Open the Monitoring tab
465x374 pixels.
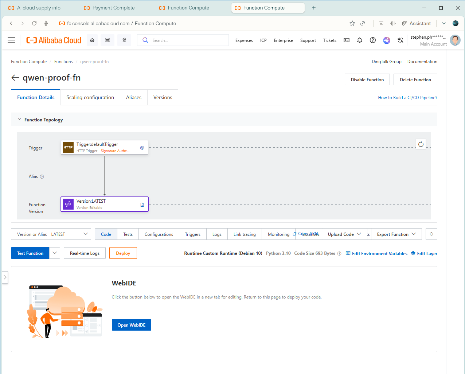278,234
